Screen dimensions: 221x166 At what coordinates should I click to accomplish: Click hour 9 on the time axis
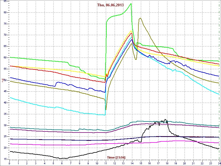88,163
